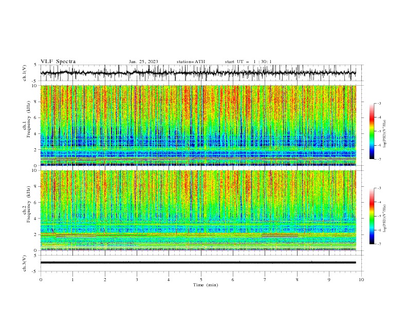Screen dimensions: 407x314
Task: Click the ch.3(V) flat black trace
Action: [198, 263]
